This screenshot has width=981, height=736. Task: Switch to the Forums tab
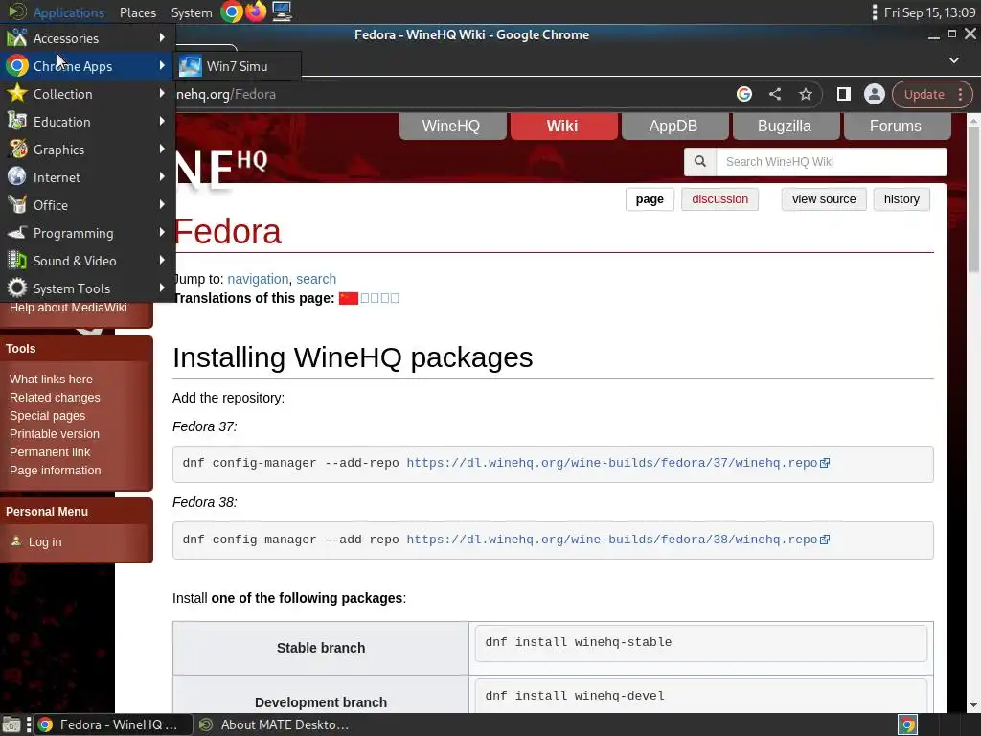pos(897,126)
